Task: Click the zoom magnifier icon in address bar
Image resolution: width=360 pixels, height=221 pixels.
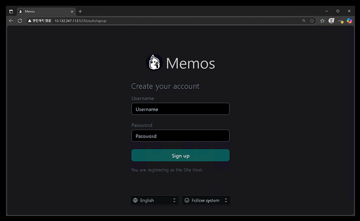Action: pos(304,21)
